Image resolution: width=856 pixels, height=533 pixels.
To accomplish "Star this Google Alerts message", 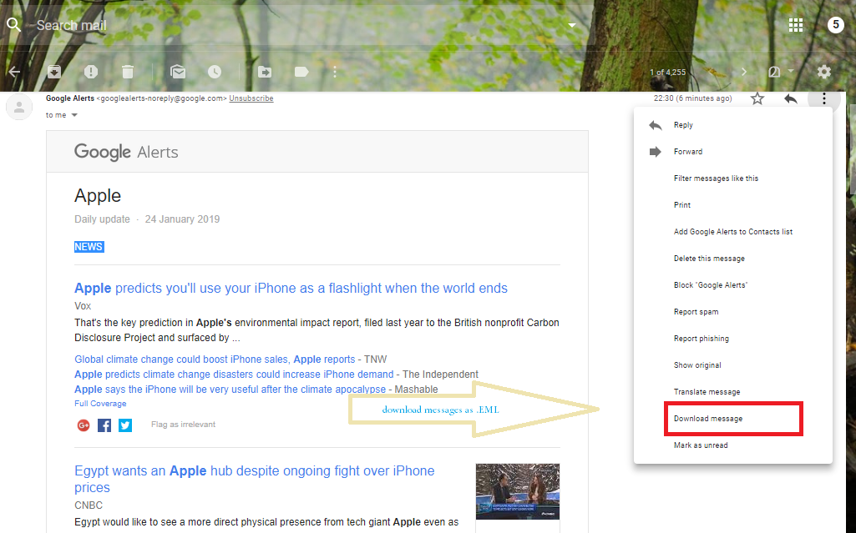I will click(x=757, y=98).
